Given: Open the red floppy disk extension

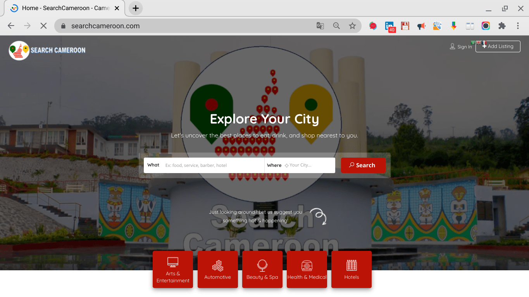Looking at the screenshot, I should coord(405,26).
